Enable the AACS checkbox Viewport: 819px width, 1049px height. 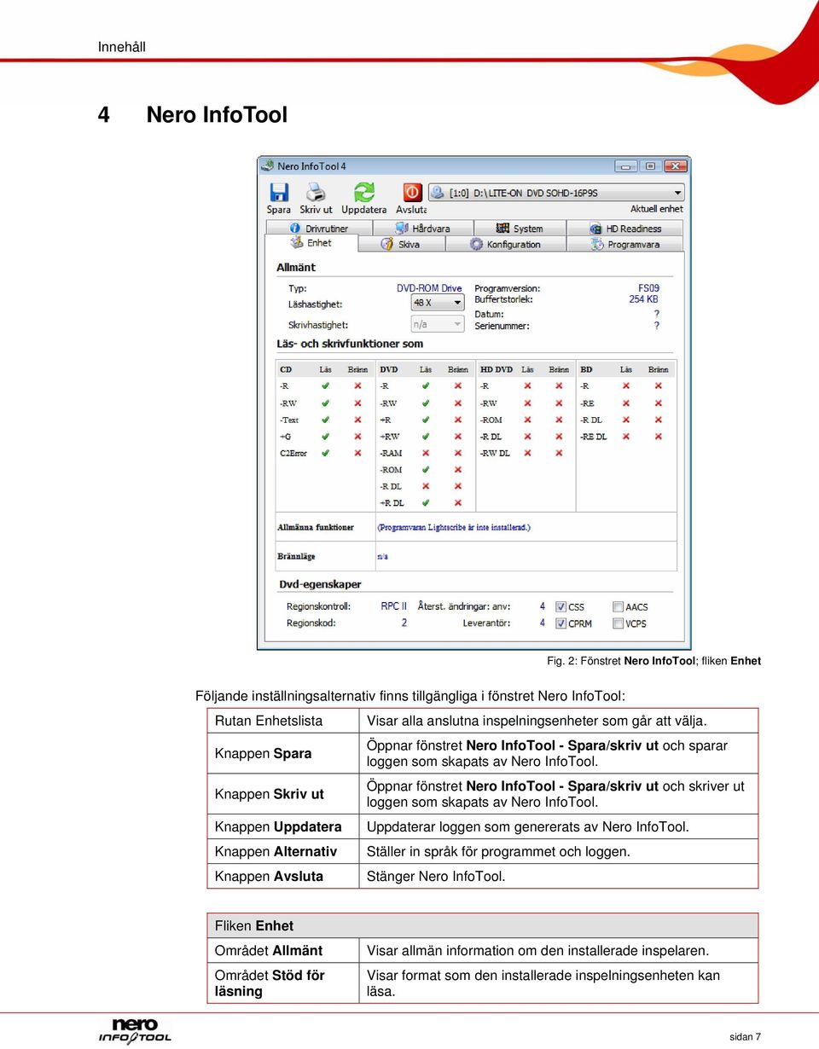[618, 606]
